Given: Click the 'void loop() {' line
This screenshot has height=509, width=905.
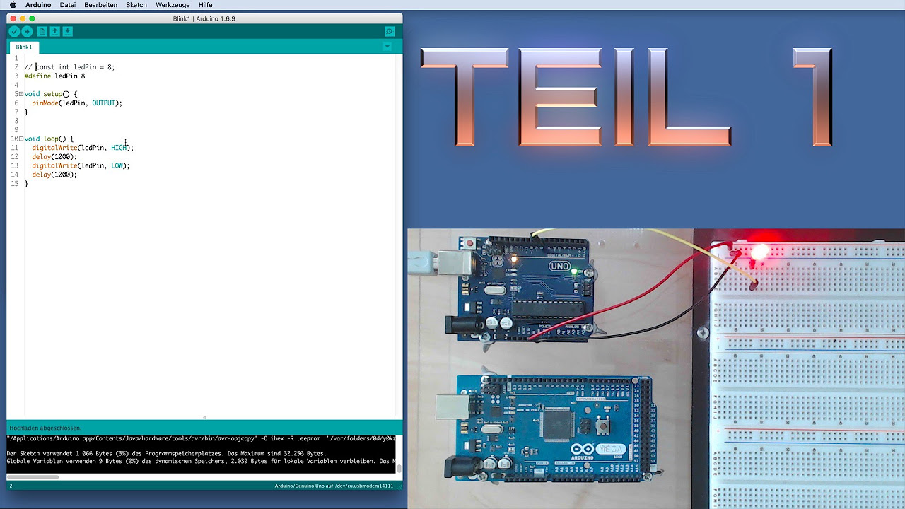Looking at the screenshot, I should [49, 139].
